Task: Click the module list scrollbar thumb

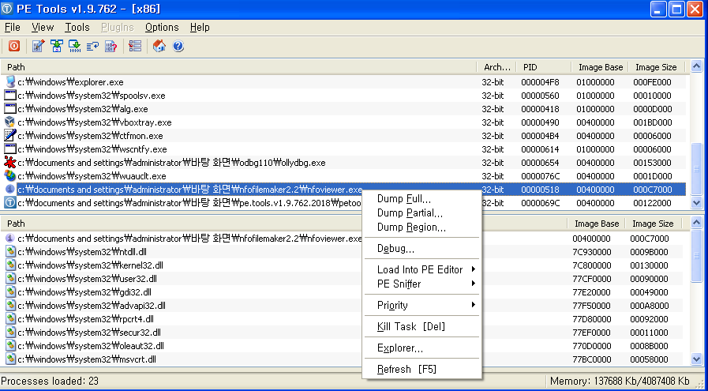Action: point(696,256)
